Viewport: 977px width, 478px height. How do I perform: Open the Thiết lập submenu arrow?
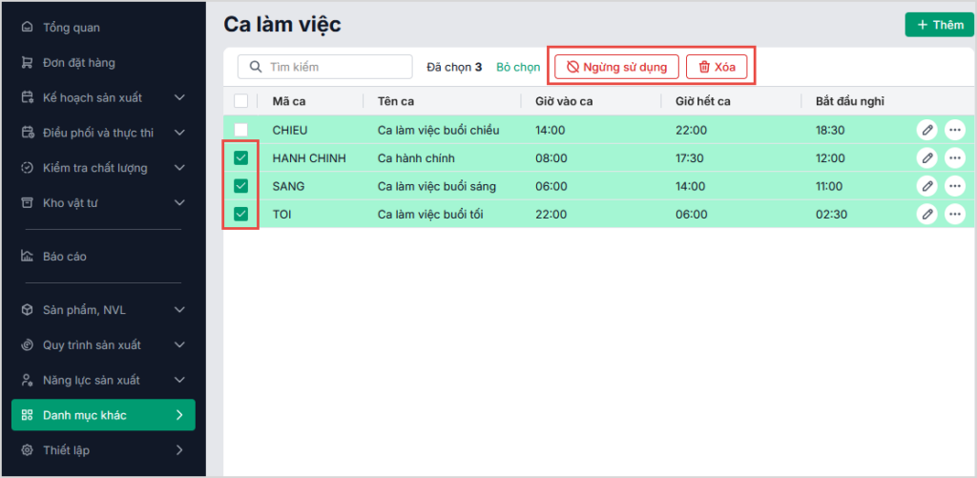pos(179,450)
